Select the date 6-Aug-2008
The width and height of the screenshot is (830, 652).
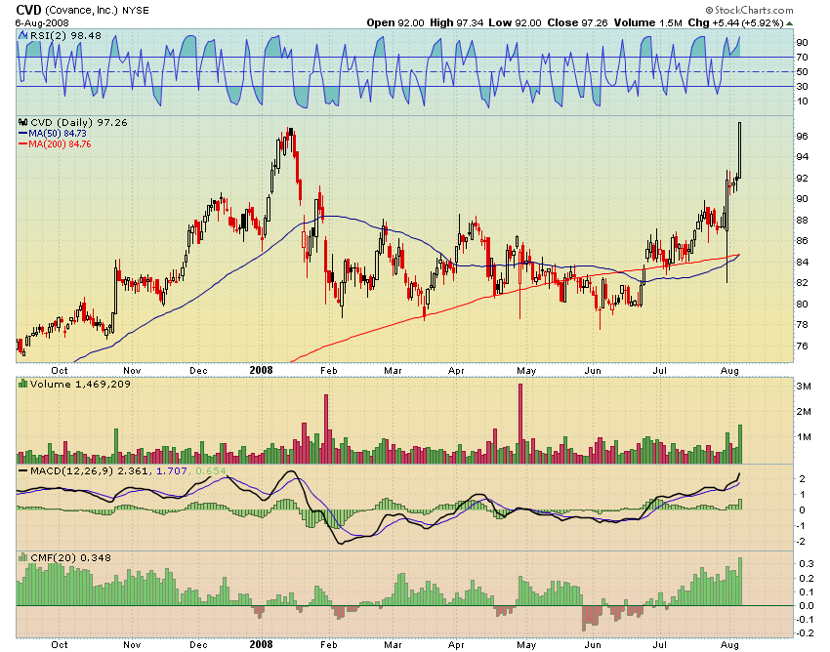[x=42, y=23]
